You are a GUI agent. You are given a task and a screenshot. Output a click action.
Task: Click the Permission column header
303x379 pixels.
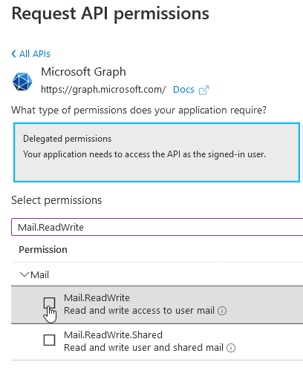pos(43,249)
